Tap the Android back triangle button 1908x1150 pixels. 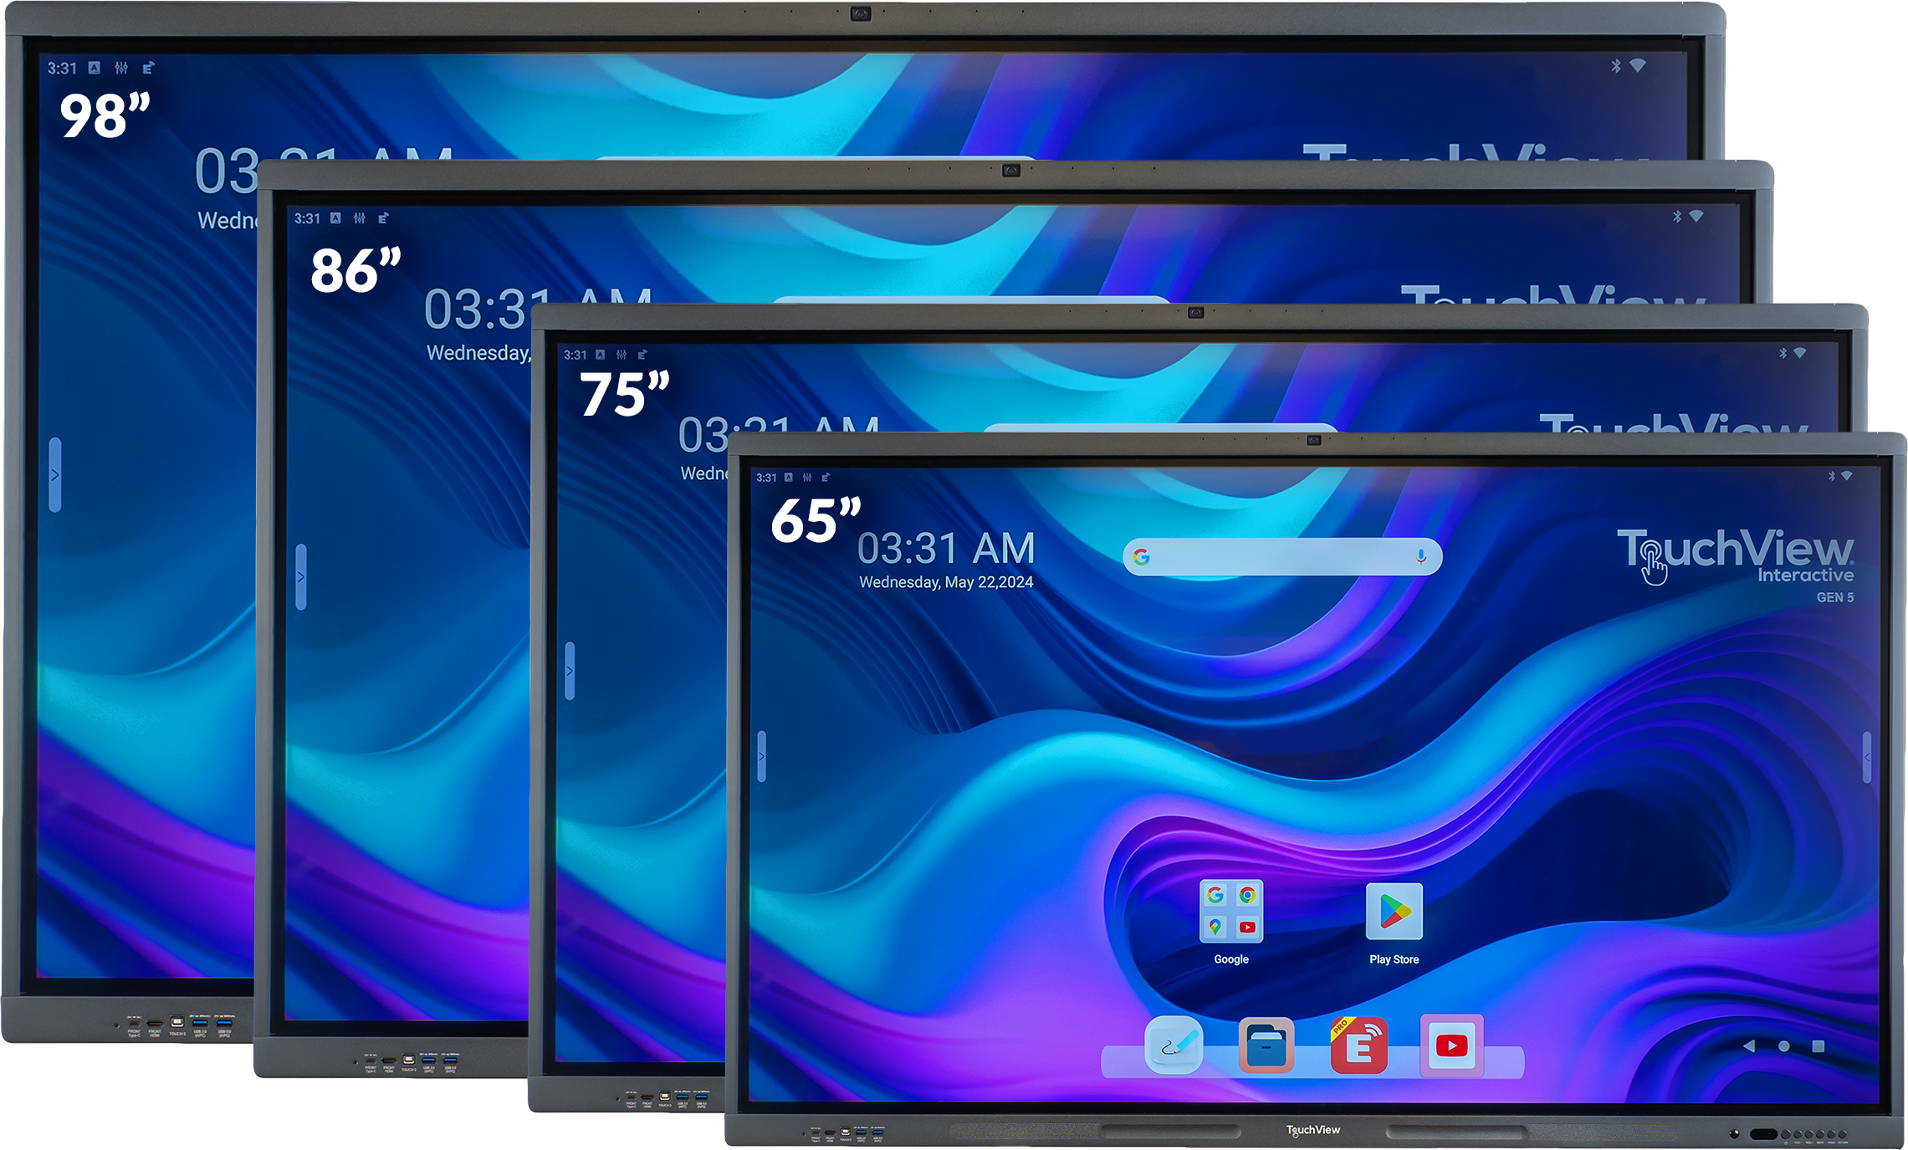[1748, 1045]
